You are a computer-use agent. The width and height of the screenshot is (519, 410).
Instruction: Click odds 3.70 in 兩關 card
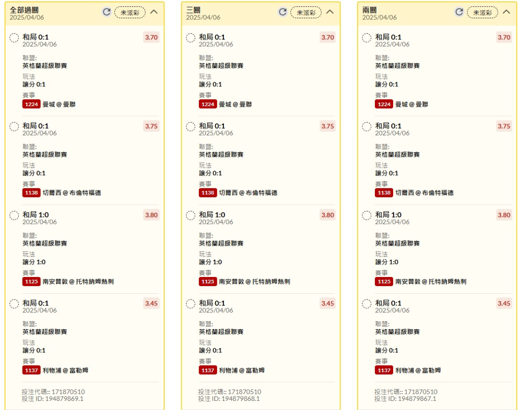click(x=504, y=37)
